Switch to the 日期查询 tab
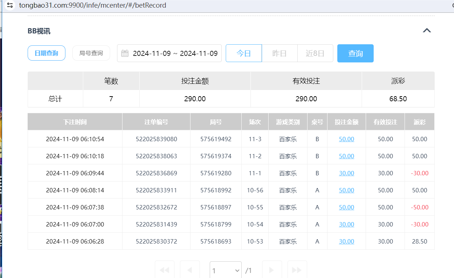454x278 pixels. [x=46, y=53]
